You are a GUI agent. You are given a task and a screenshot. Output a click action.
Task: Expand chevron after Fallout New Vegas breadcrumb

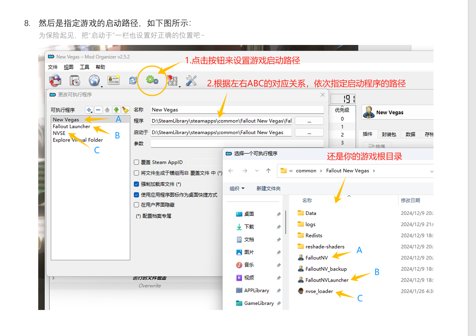(x=374, y=171)
